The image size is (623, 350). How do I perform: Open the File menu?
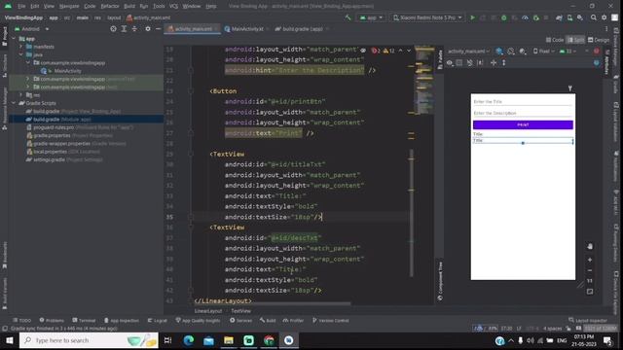click(21, 6)
